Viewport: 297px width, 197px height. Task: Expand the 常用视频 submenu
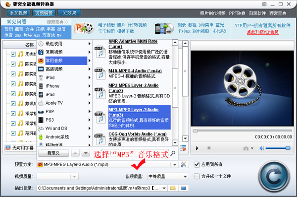click(89, 52)
